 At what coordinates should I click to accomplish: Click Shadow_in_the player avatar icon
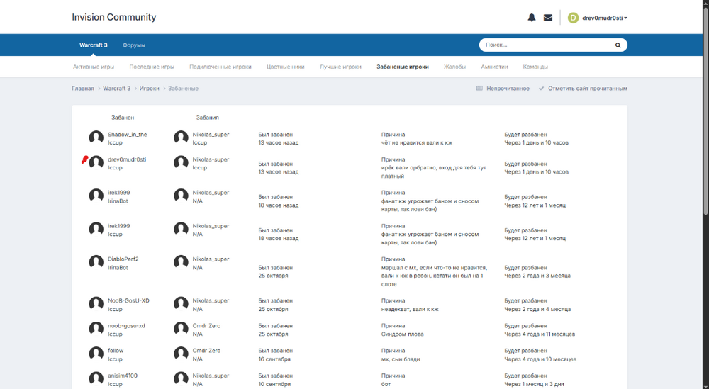tap(96, 137)
